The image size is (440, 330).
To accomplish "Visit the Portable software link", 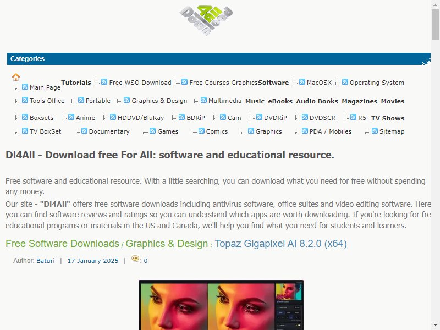I will pyautogui.click(x=98, y=101).
